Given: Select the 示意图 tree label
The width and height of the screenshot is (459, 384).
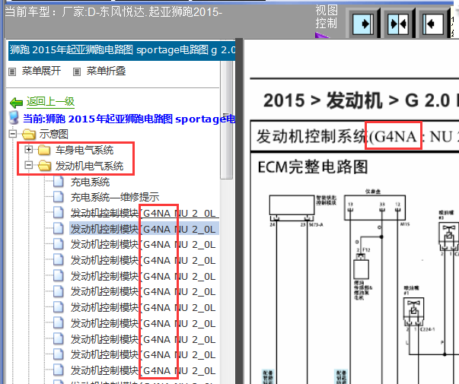Looking at the screenshot, I should tap(53, 135).
